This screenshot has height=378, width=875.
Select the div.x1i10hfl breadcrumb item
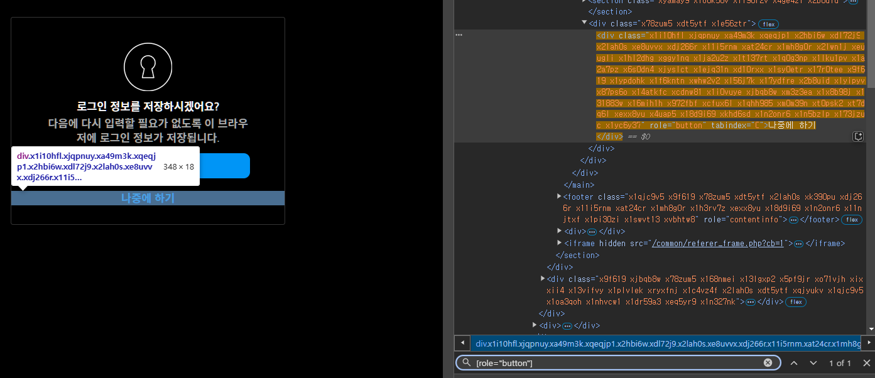coord(666,343)
